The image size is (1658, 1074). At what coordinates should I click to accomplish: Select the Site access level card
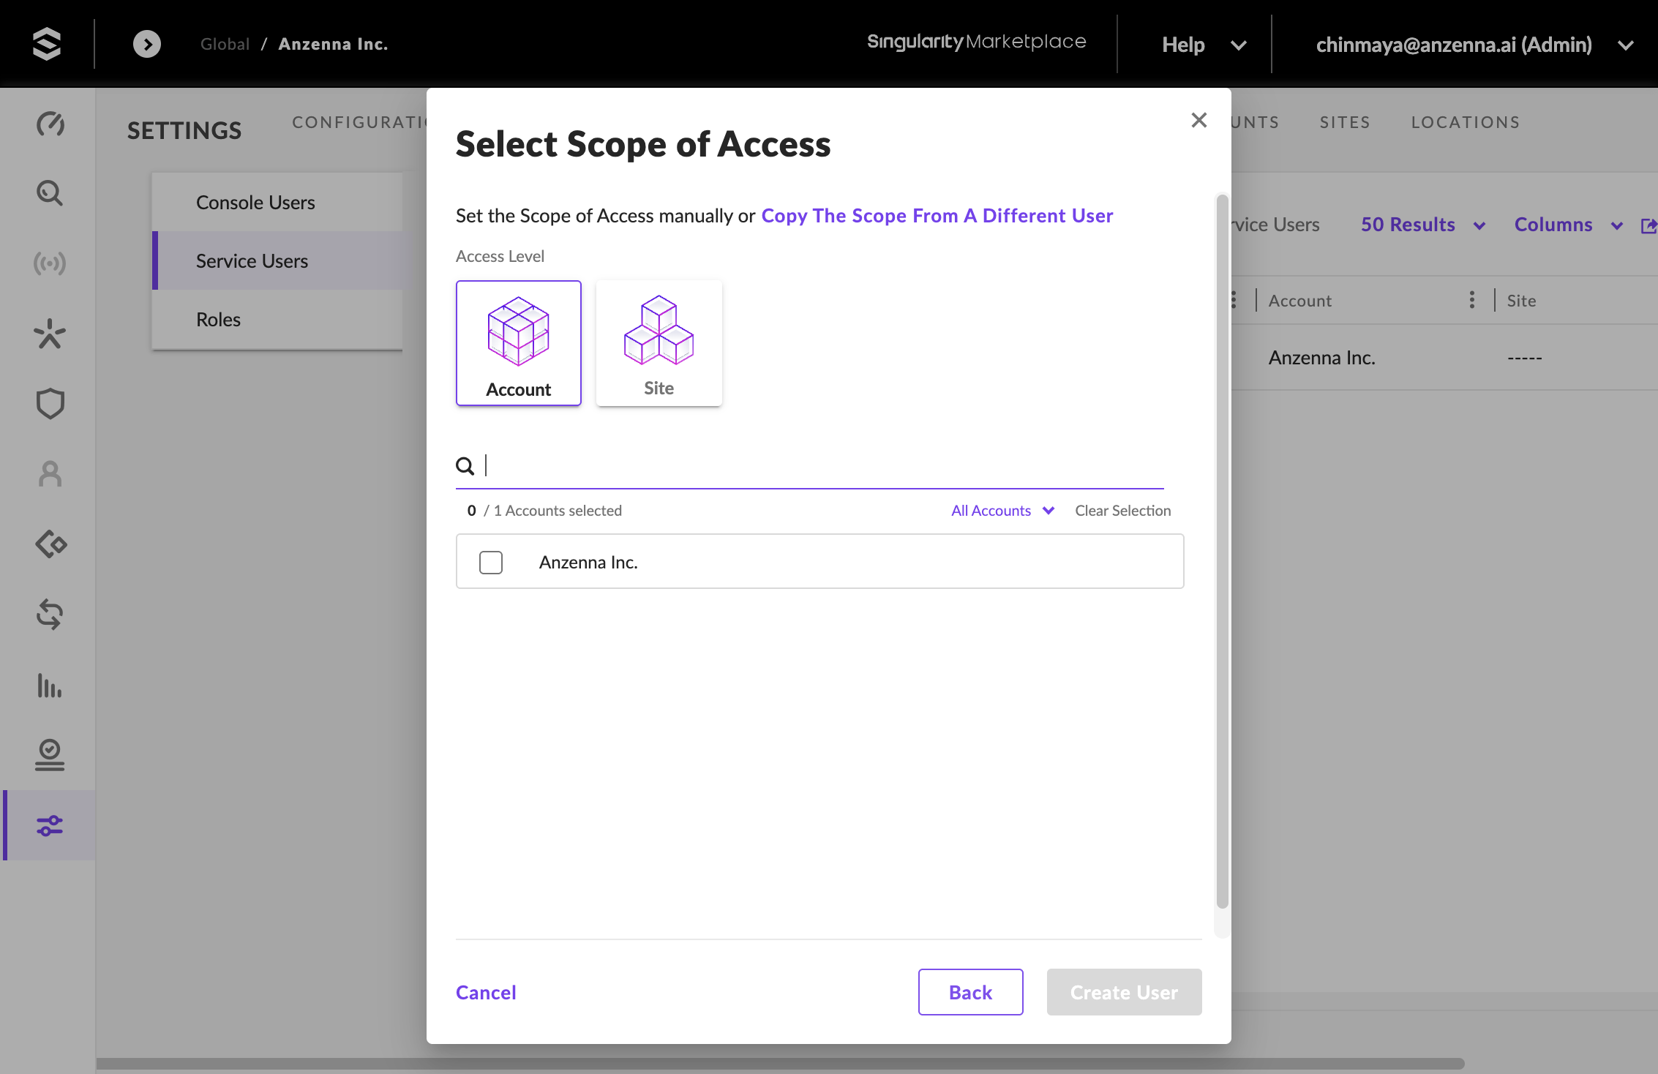(659, 343)
